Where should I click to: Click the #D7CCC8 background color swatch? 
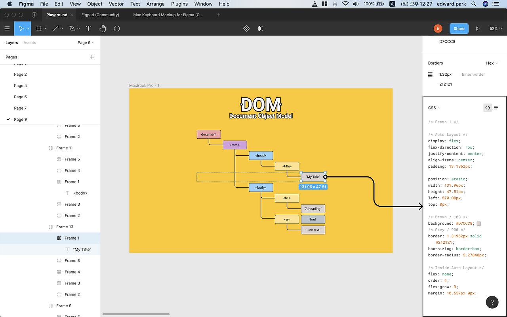click(x=479, y=223)
